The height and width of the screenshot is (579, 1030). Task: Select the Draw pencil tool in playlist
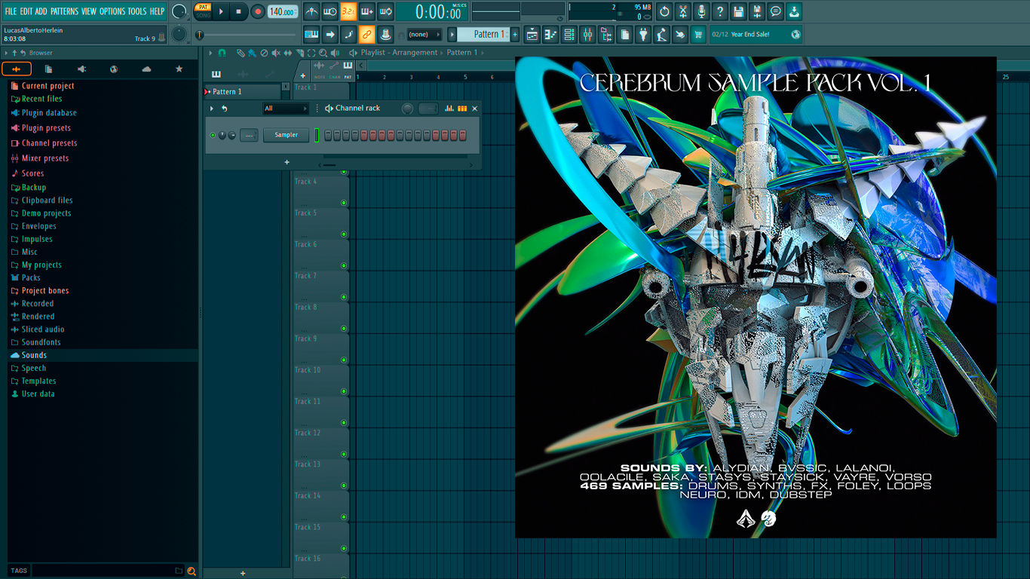[x=240, y=53]
